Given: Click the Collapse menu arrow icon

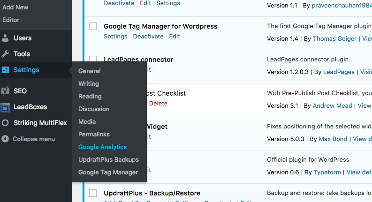Looking at the screenshot, I should pos(5,139).
